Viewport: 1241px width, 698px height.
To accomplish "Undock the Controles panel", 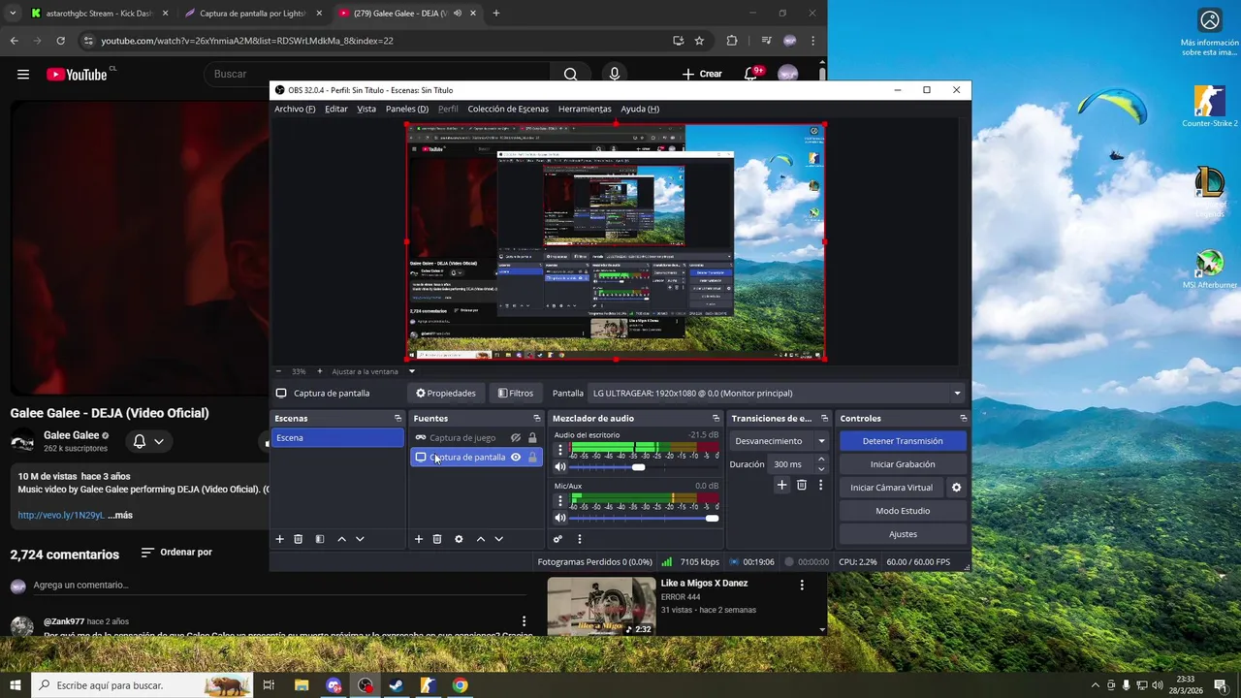I will coord(963,419).
